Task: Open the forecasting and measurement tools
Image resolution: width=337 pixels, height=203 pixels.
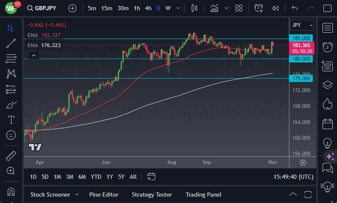Action: coord(11,89)
